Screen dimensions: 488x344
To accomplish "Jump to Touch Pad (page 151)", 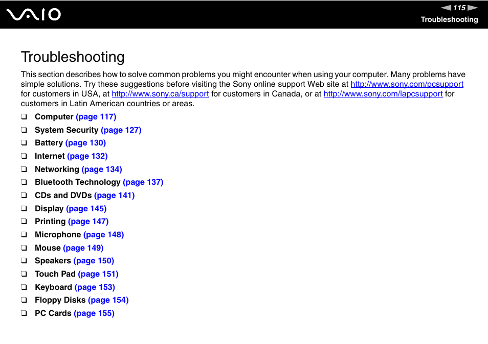I will point(98,274).
